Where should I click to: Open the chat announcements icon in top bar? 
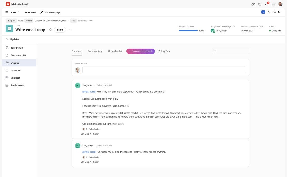[x=253, y=4]
